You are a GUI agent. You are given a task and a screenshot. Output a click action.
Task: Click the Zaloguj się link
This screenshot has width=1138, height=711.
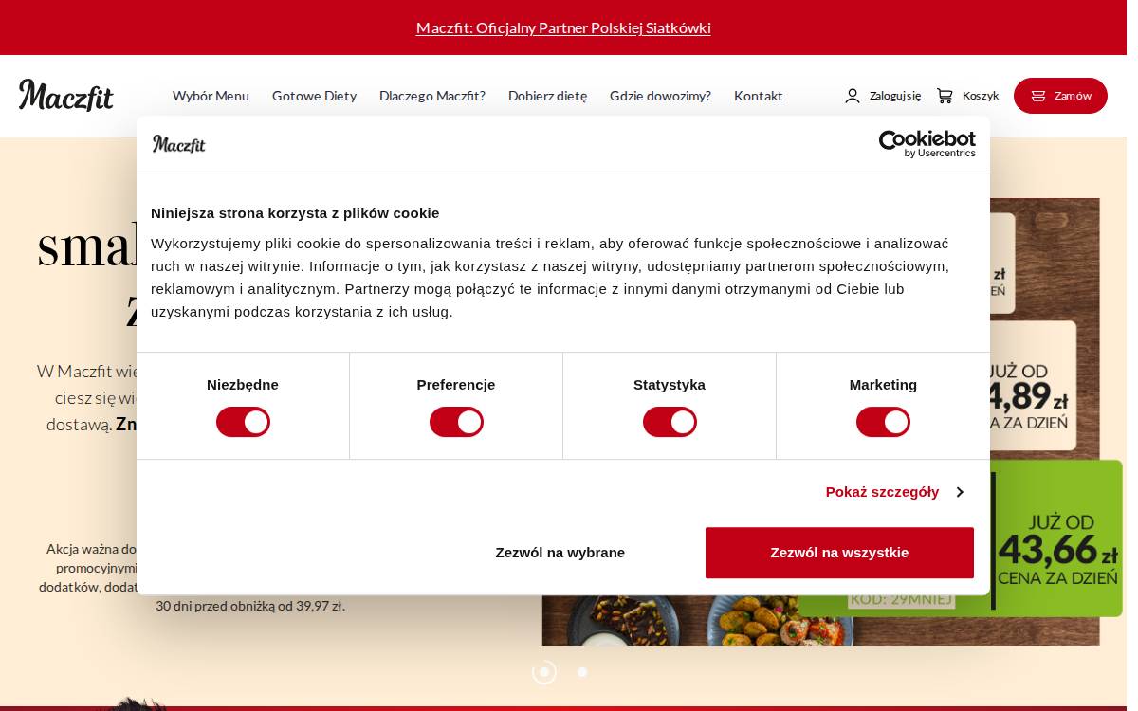click(x=895, y=96)
